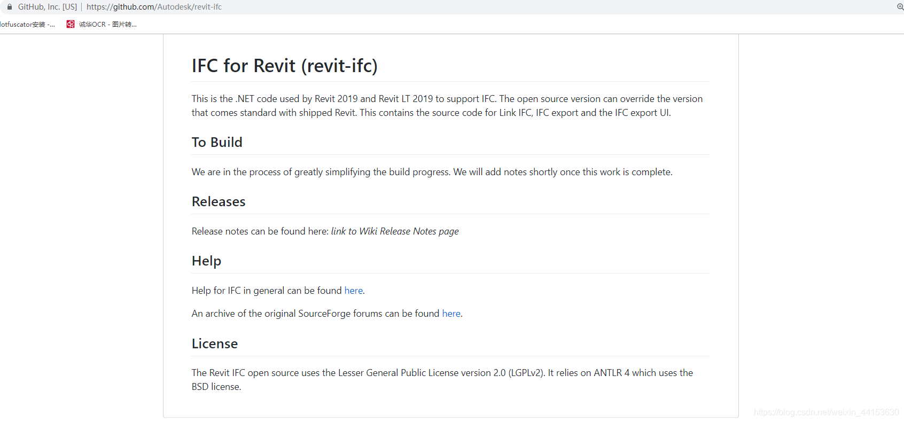Click the LGPLv2 license paragraph
The width and height of the screenshot is (904, 422).
442,380
